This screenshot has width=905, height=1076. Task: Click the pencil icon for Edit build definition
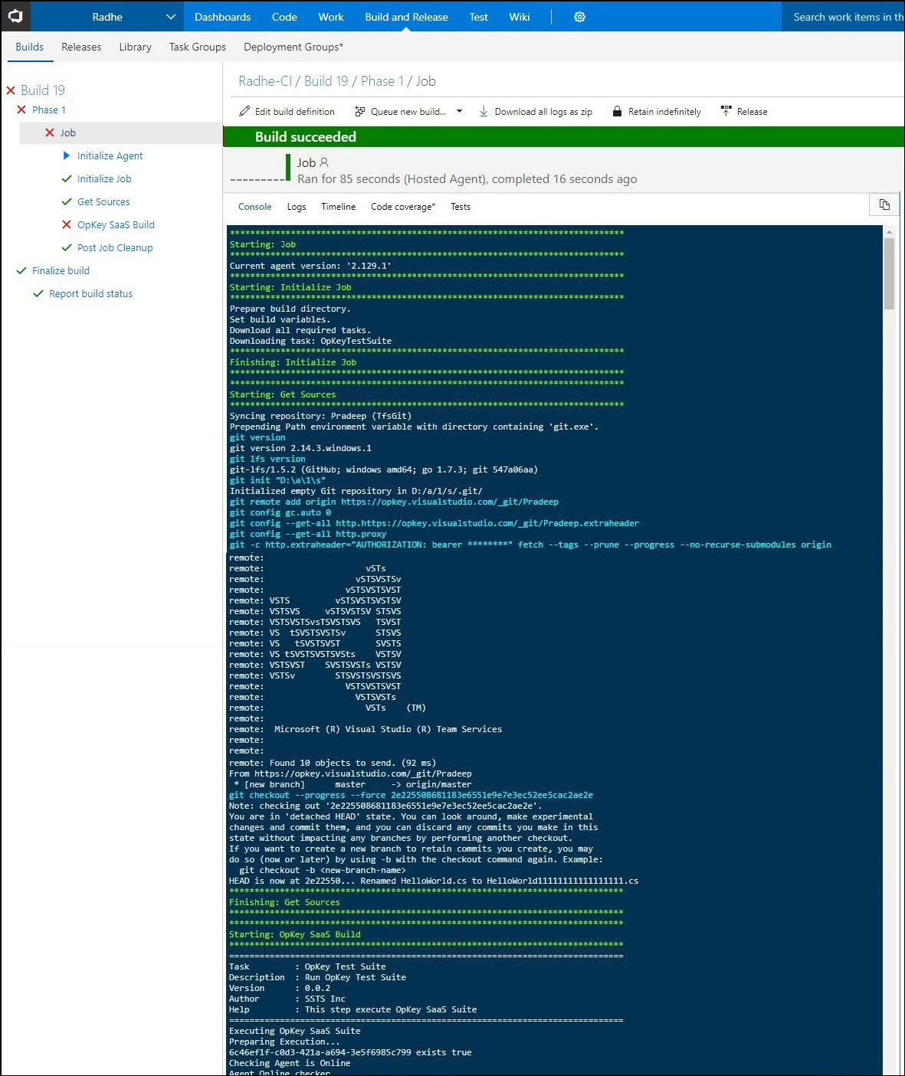(x=244, y=112)
